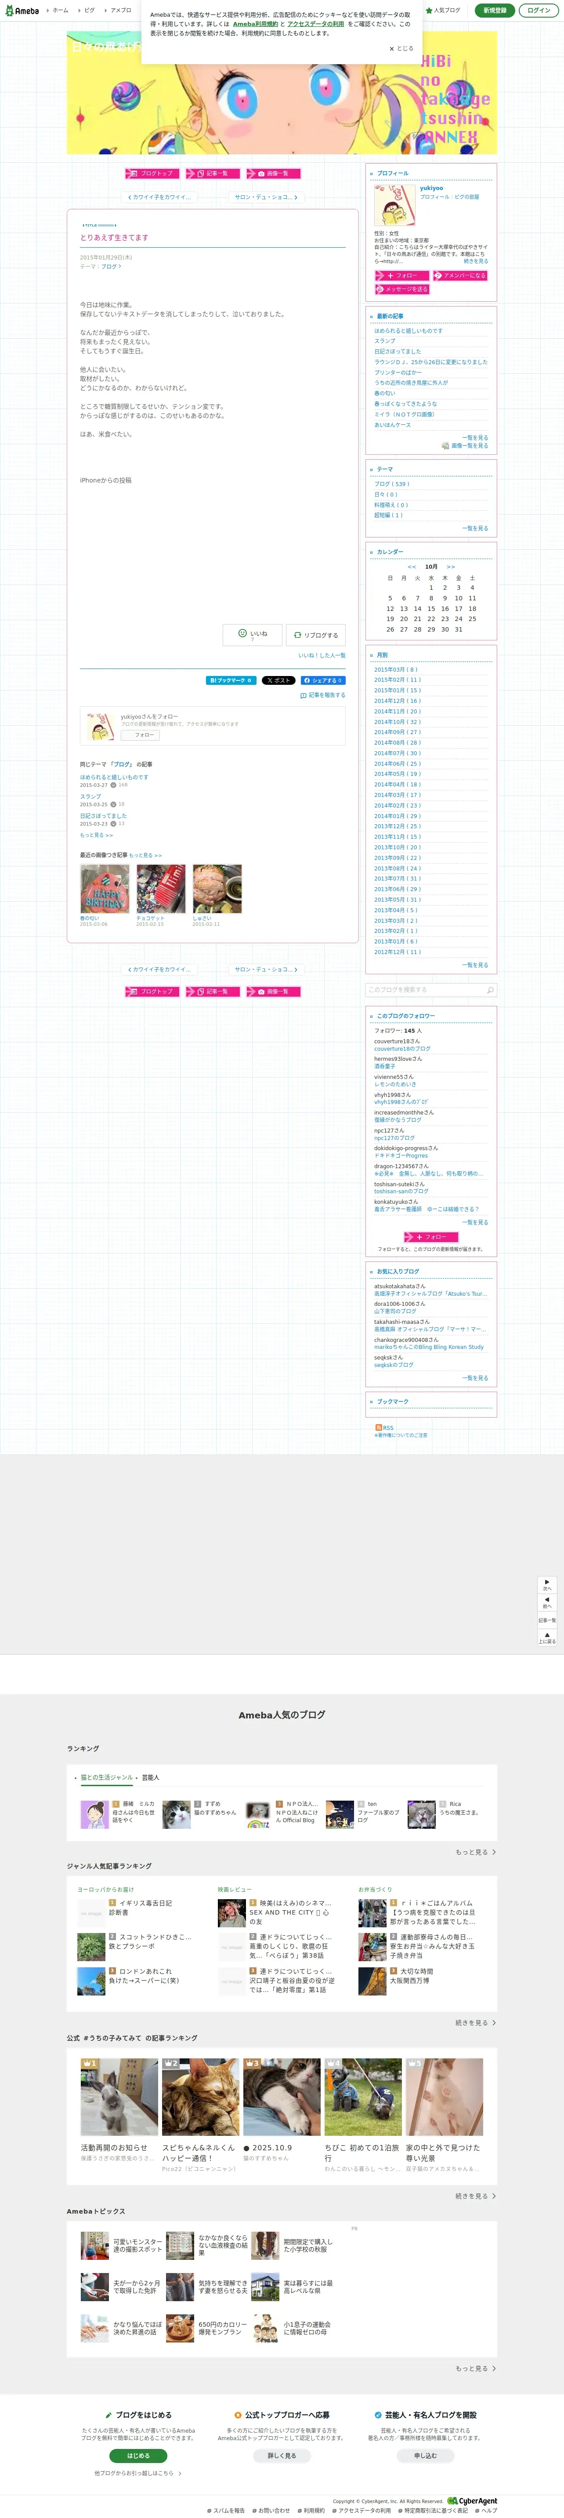Open the 2014年10月 ( 32 ) archive
Image resolution: width=564 pixels, height=2518 pixels.
(397, 721)
